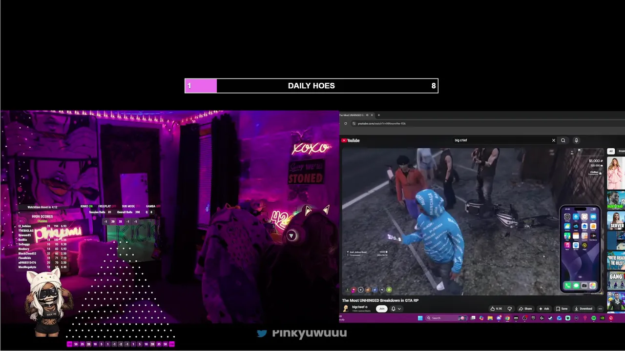Image resolution: width=625 pixels, height=351 pixels.
Task: Open bigcheef channel avatar
Action: [x=346, y=309]
